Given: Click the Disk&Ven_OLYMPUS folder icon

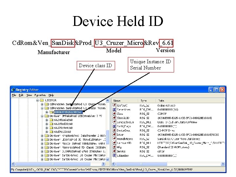Looking at the screenshot, I should [x=47, y=151].
